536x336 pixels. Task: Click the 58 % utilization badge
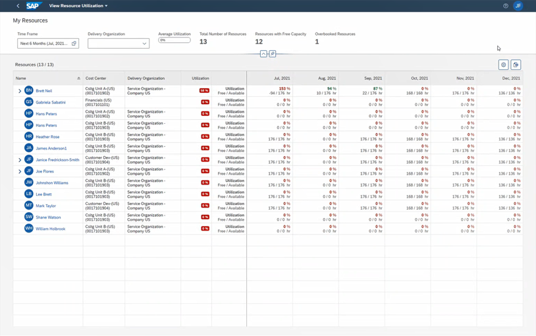coord(204,91)
